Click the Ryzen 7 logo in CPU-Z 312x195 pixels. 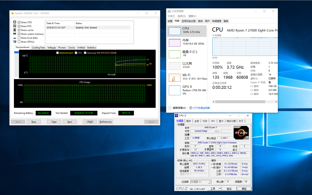241,133
